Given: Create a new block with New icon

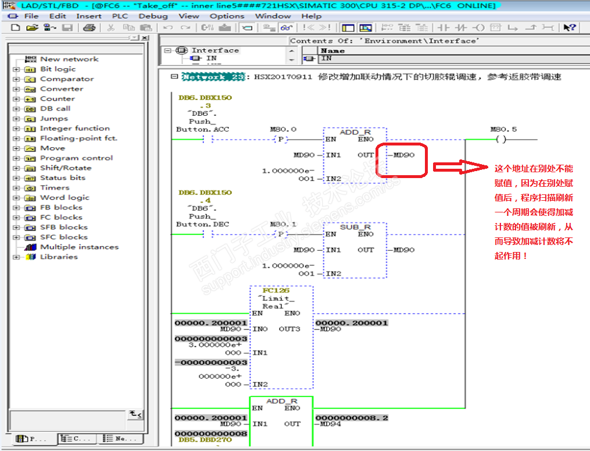Looking at the screenshot, I should point(16,27).
